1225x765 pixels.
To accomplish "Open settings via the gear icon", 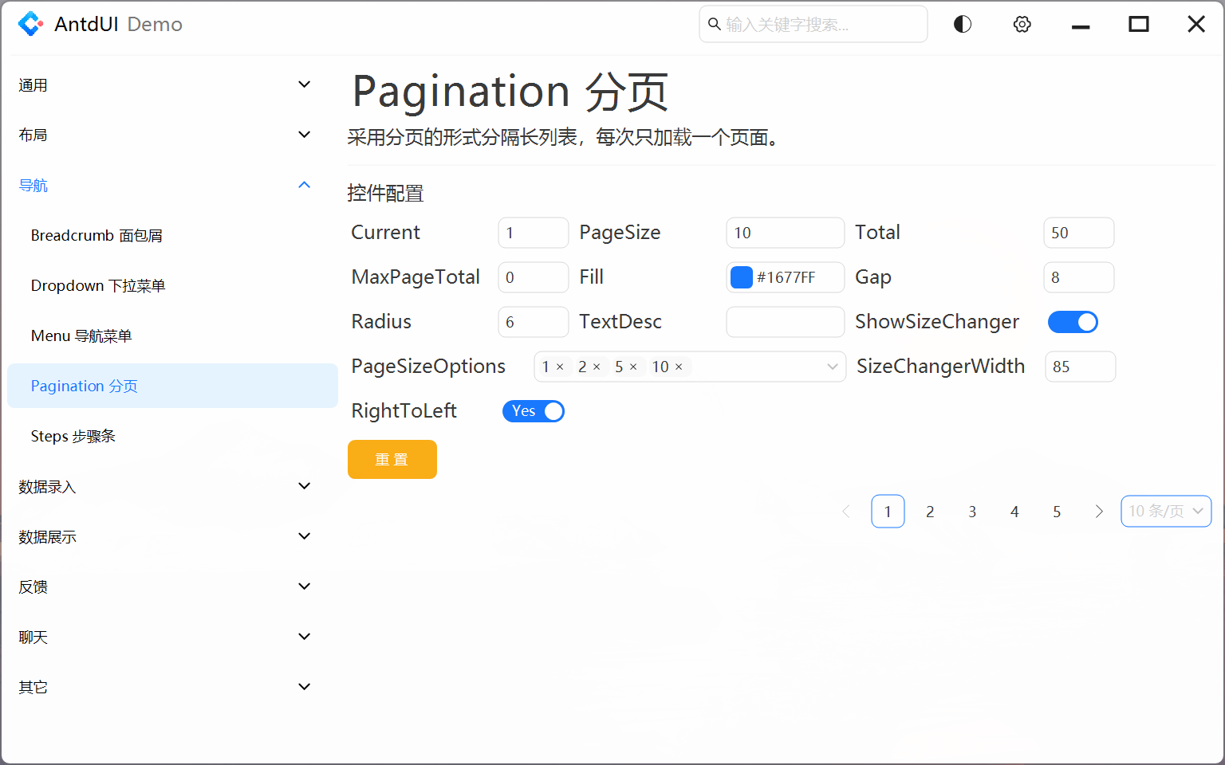I will 1022,24.
